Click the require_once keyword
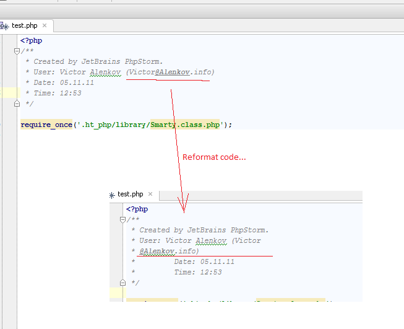 pos(46,125)
